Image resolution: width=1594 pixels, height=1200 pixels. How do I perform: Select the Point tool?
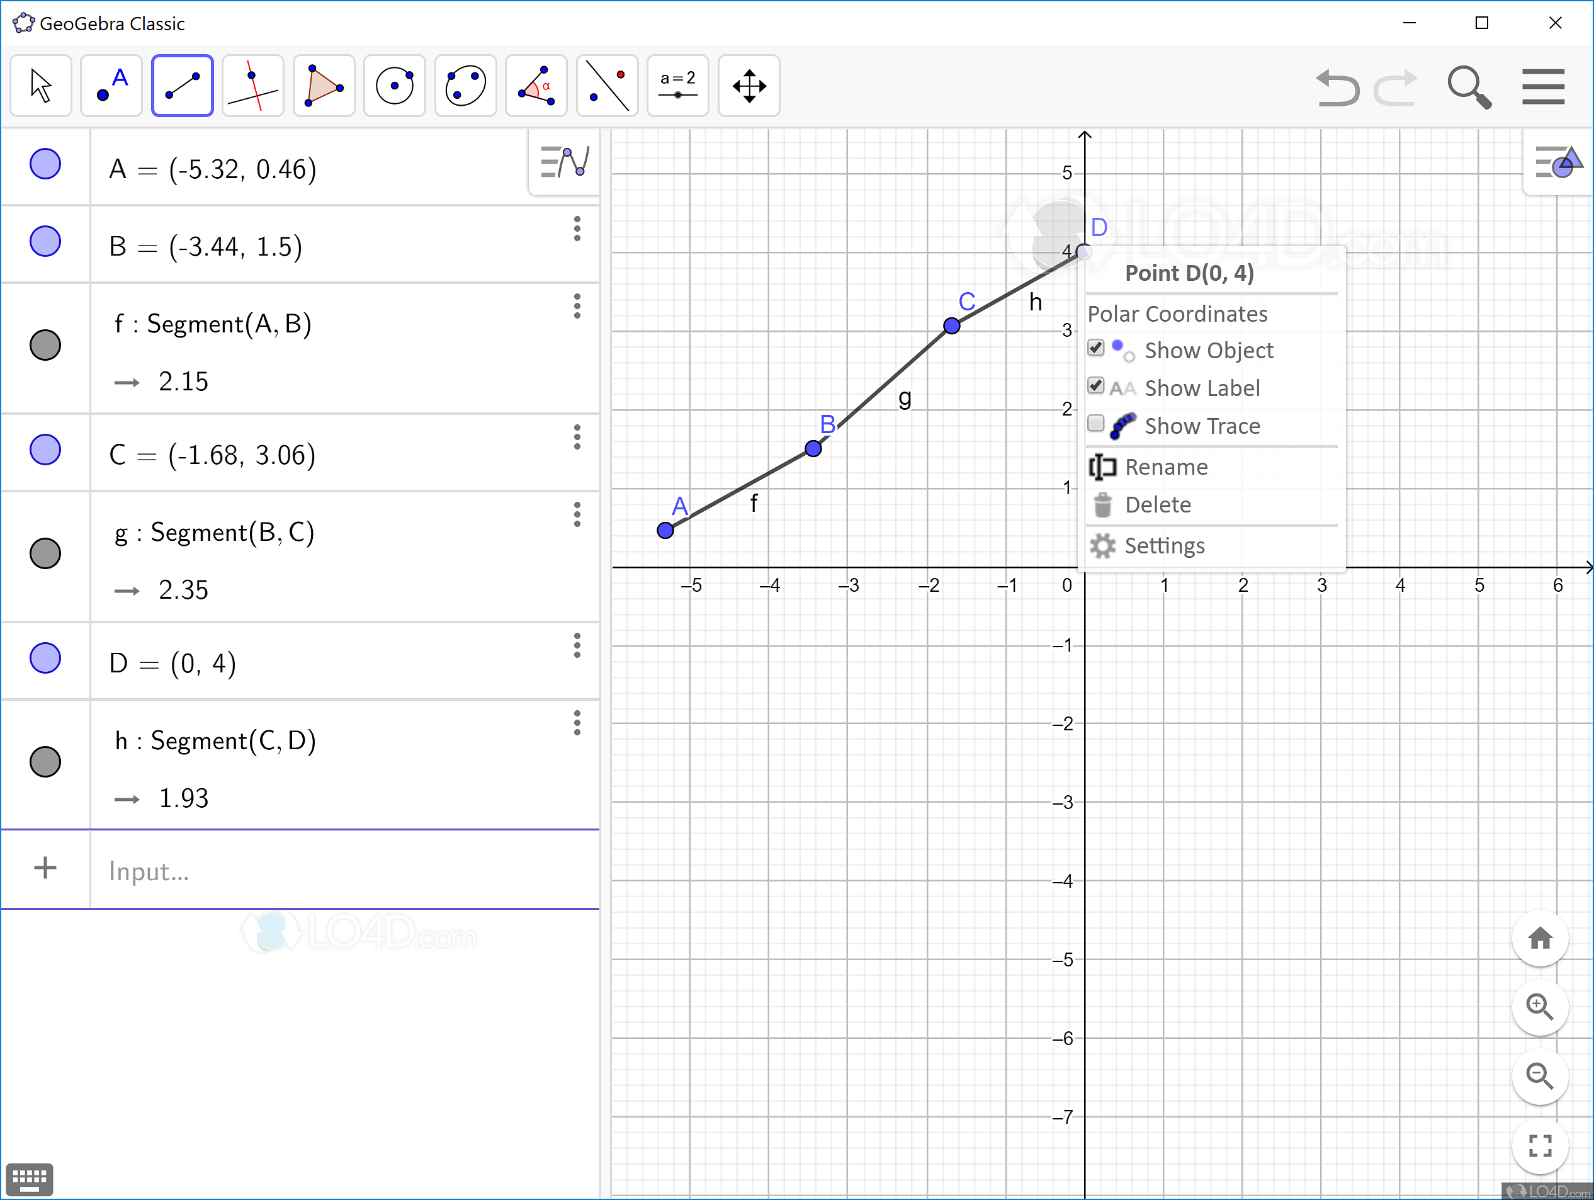[x=111, y=86]
